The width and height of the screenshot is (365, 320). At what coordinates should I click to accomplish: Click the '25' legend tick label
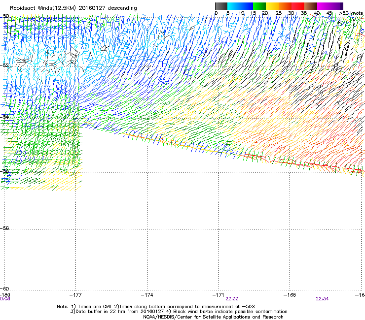(x=279, y=13)
